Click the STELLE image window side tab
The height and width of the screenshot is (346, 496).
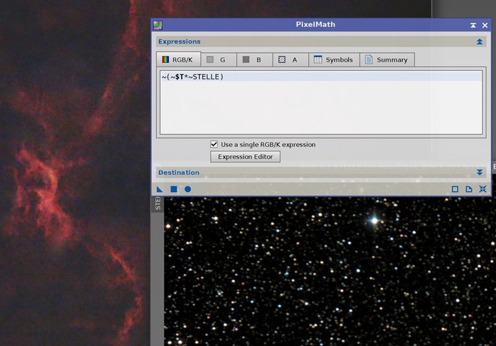pyautogui.click(x=157, y=204)
